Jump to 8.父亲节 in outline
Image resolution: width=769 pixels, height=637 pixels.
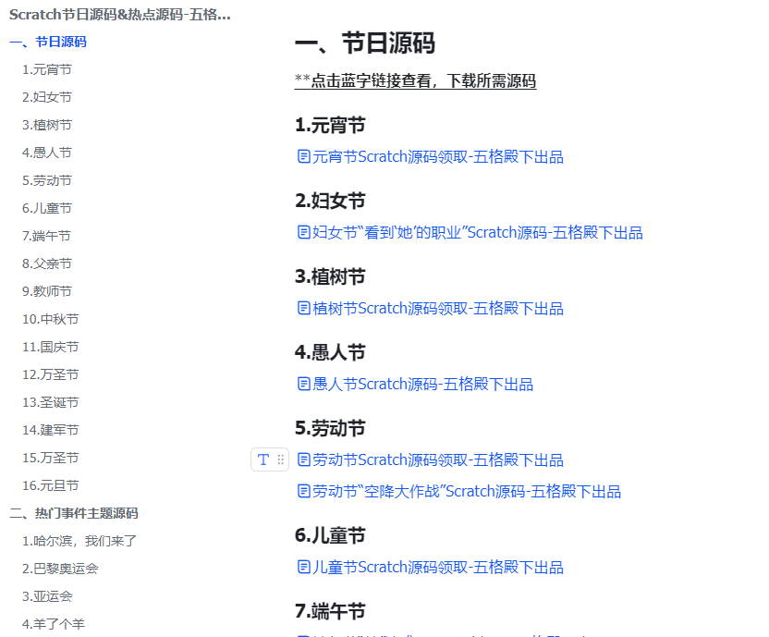click(47, 263)
